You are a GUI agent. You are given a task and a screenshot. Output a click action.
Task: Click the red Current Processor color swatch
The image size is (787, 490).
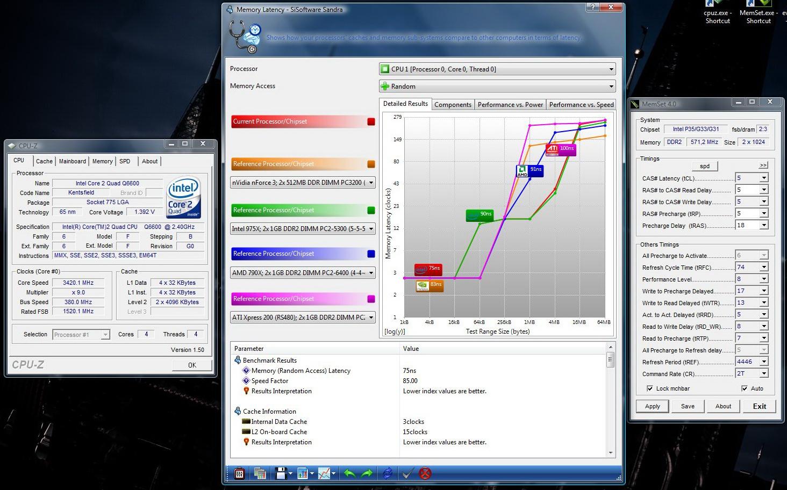pos(371,121)
